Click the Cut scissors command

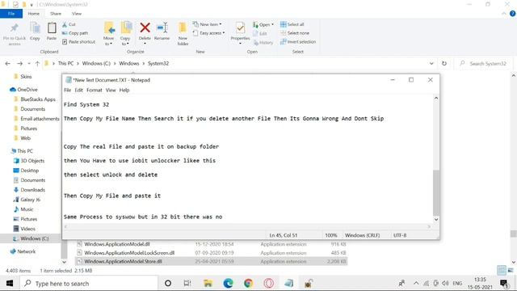tap(69, 24)
